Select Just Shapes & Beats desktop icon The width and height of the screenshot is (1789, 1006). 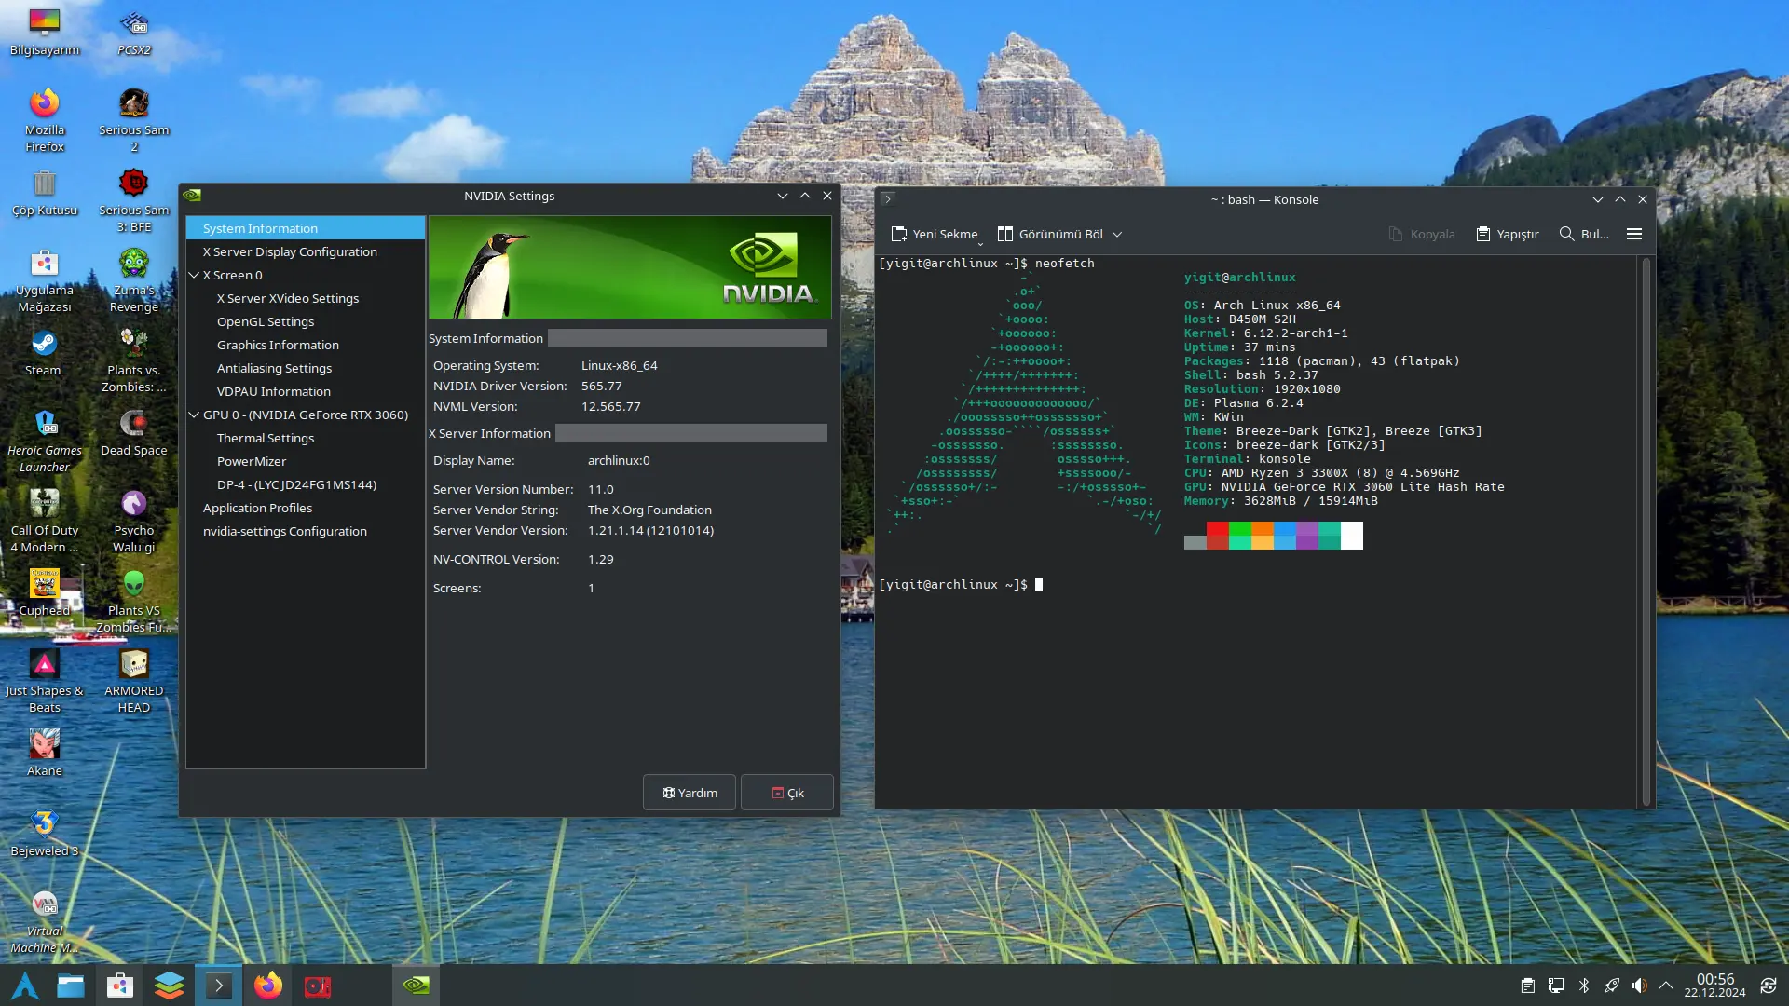pyautogui.click(x=45, y=681)
